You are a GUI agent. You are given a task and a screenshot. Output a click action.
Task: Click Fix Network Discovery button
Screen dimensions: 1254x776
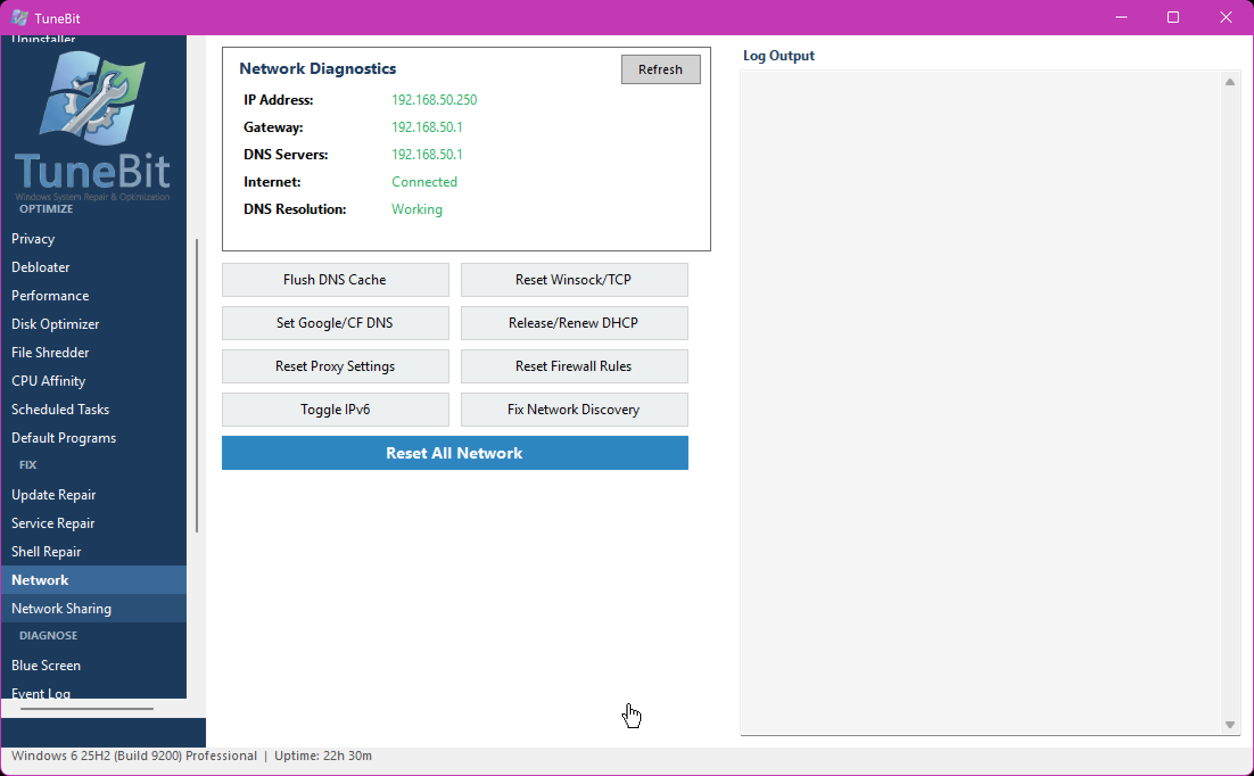(574, 410)
